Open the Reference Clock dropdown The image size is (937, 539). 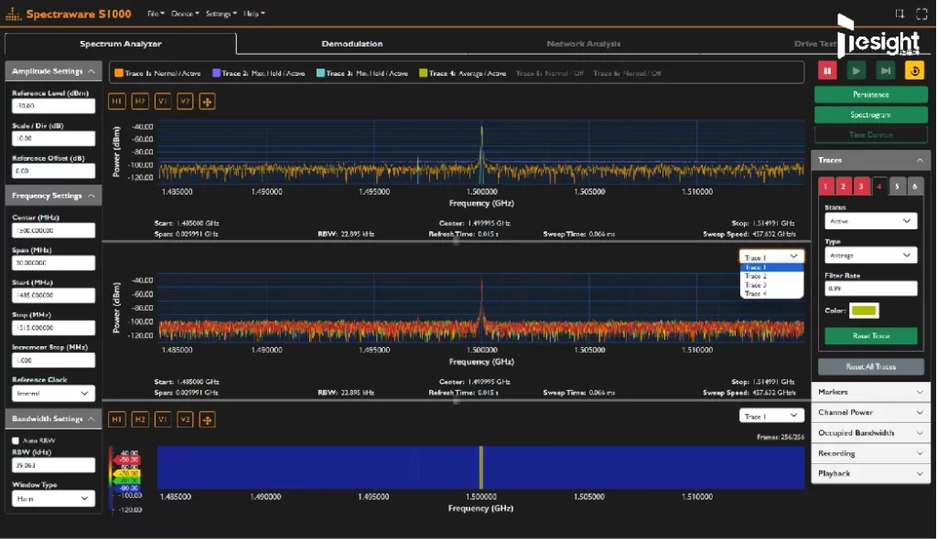[53, 394]
